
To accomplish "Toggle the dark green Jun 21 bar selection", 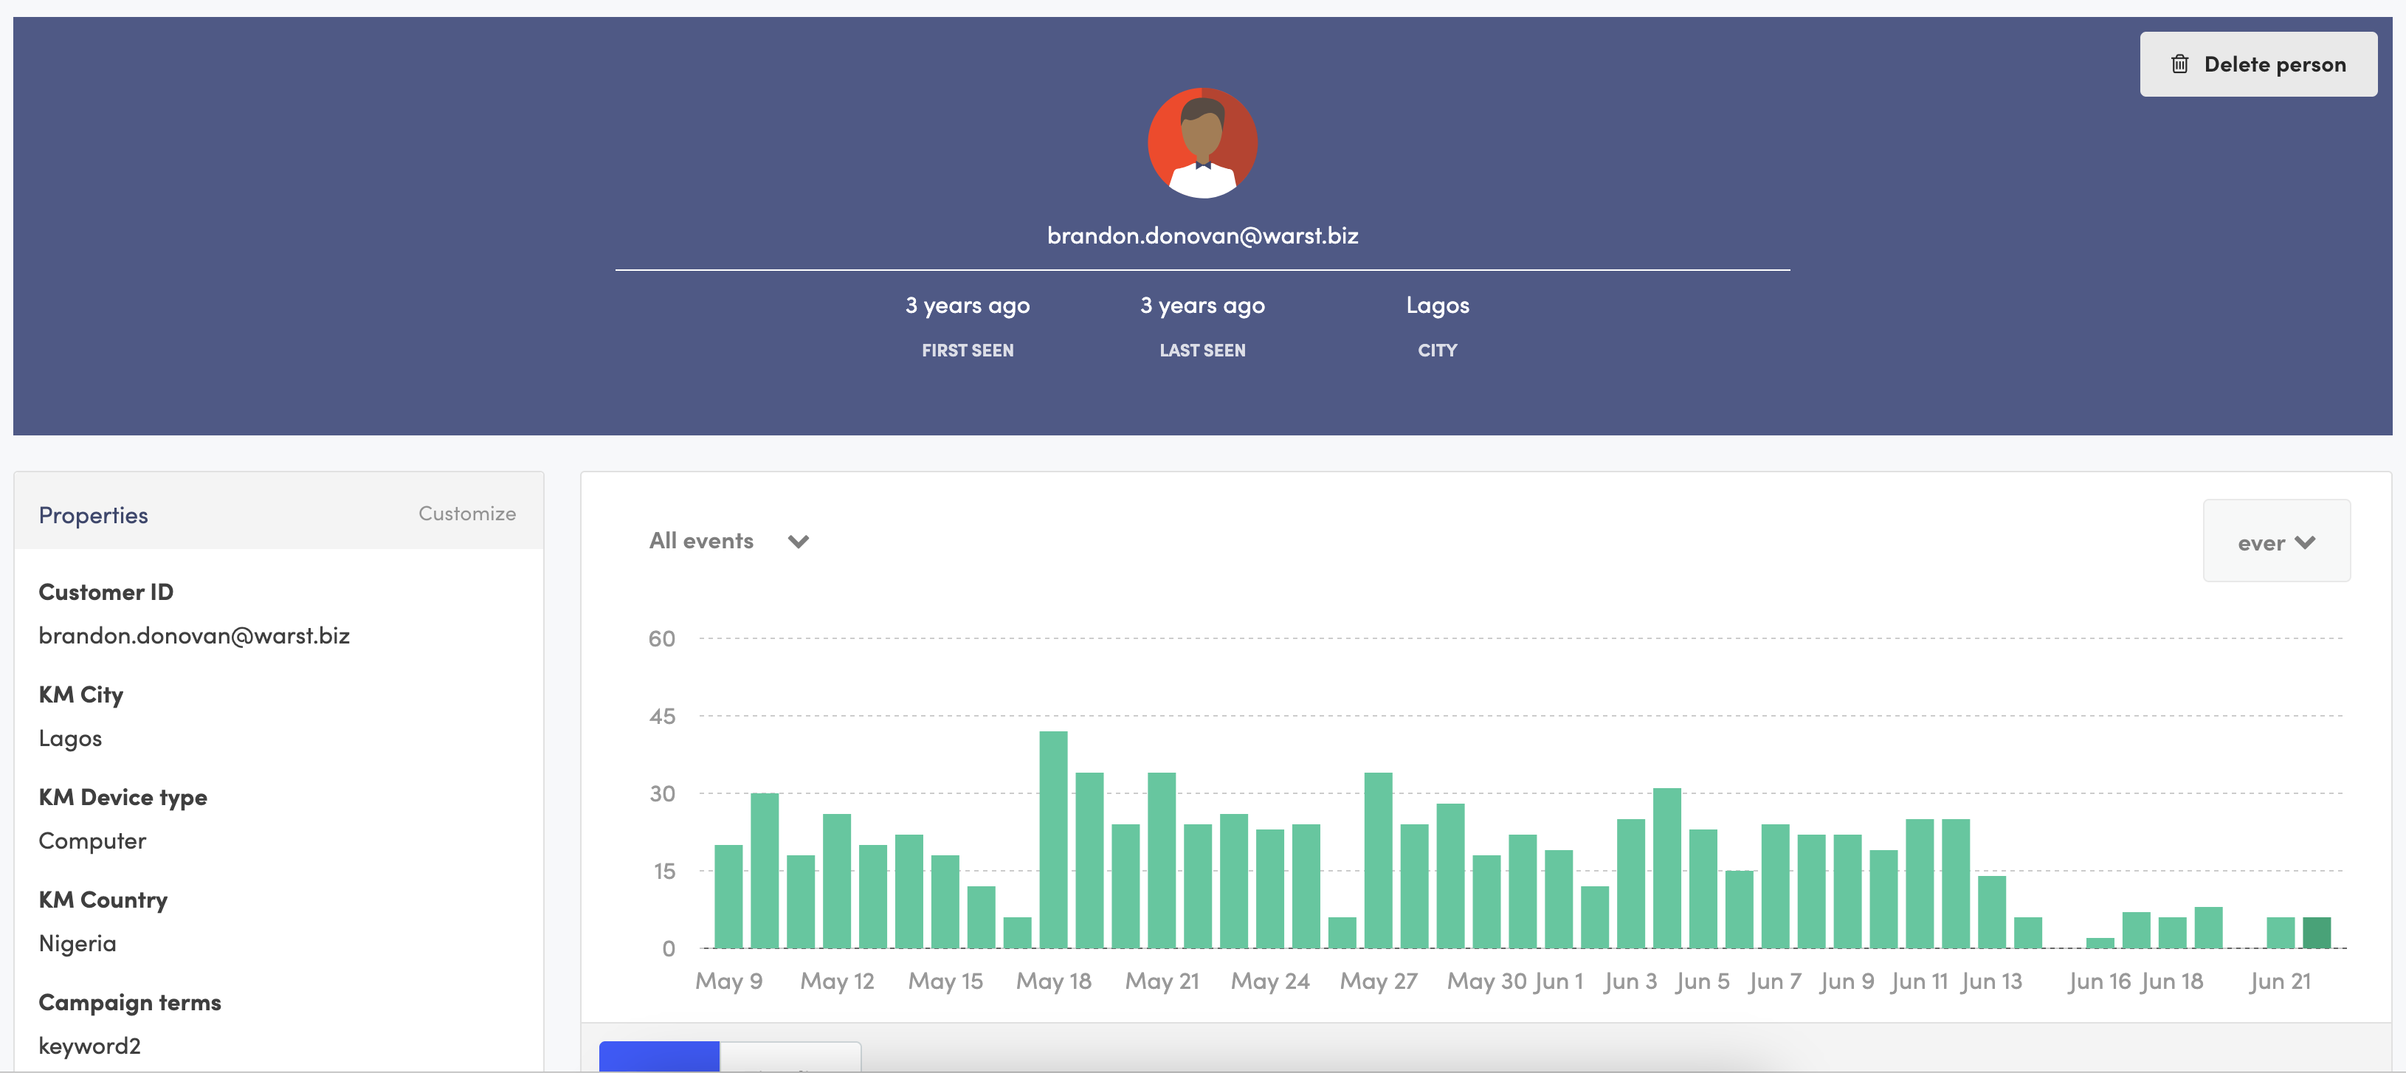I will coord(2319,934).
